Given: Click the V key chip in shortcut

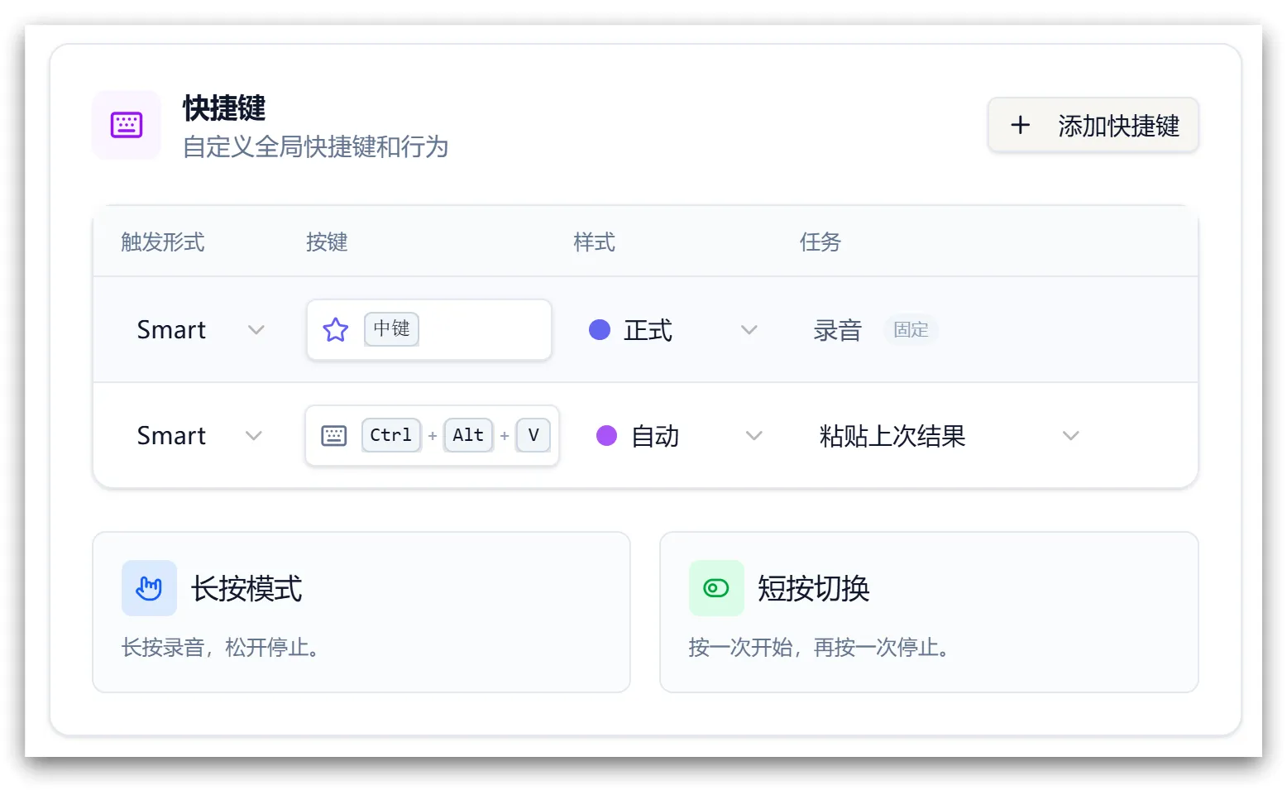Looking at the screenshot, I should click(x=533, y=435).
